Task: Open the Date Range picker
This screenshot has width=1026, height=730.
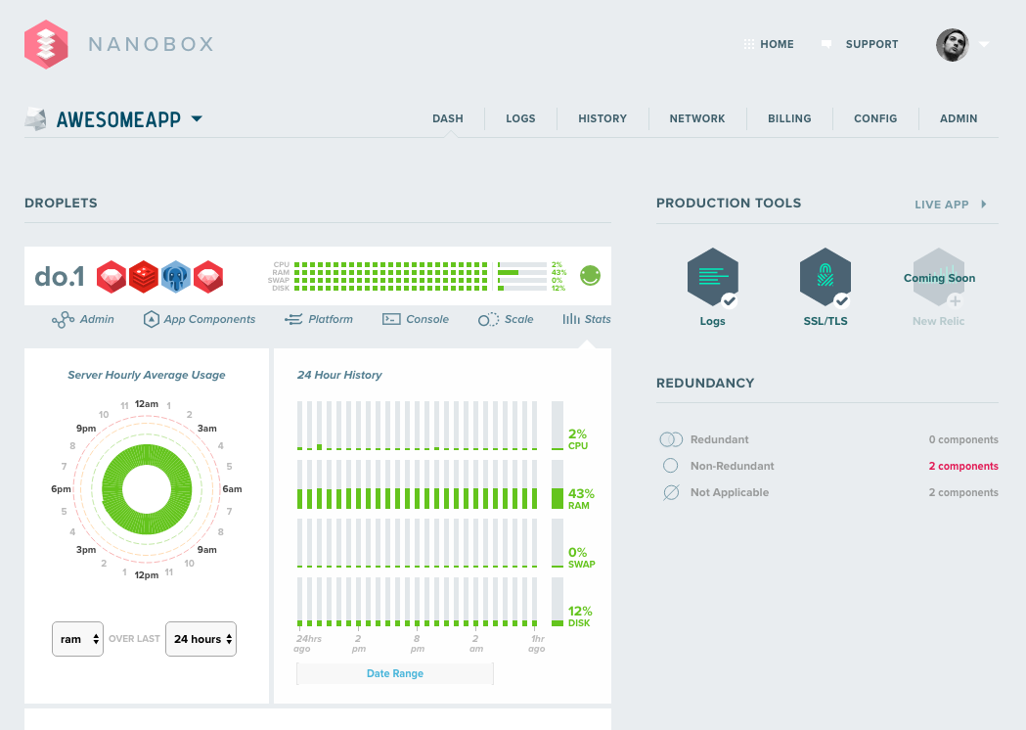Action: pos(394,673)
